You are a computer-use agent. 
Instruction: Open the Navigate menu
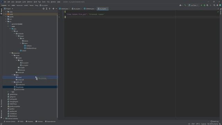coord(18,2)
